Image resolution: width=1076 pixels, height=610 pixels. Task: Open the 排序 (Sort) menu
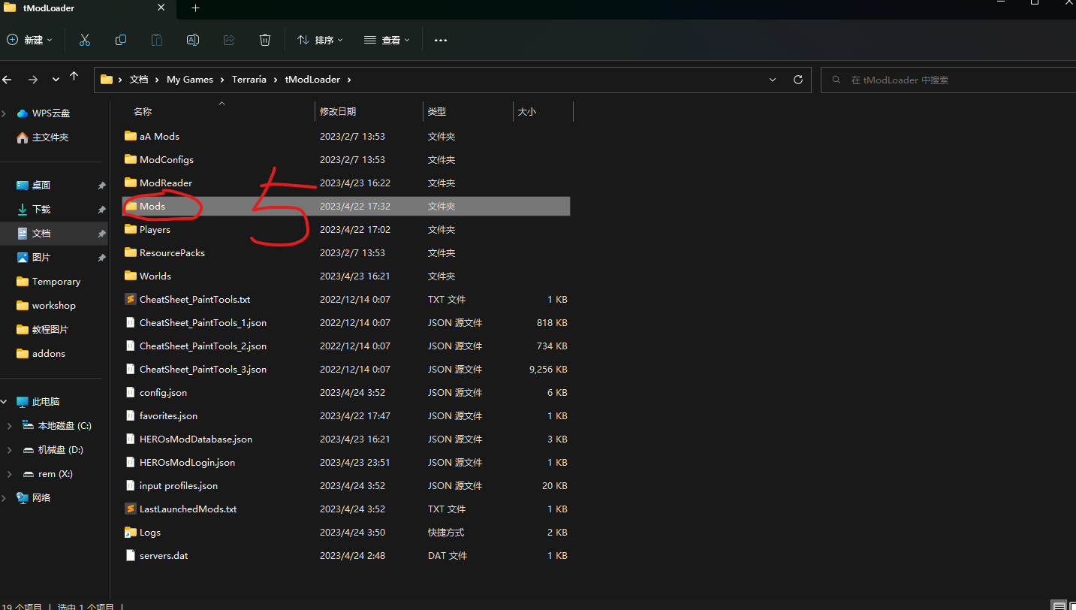320,40
